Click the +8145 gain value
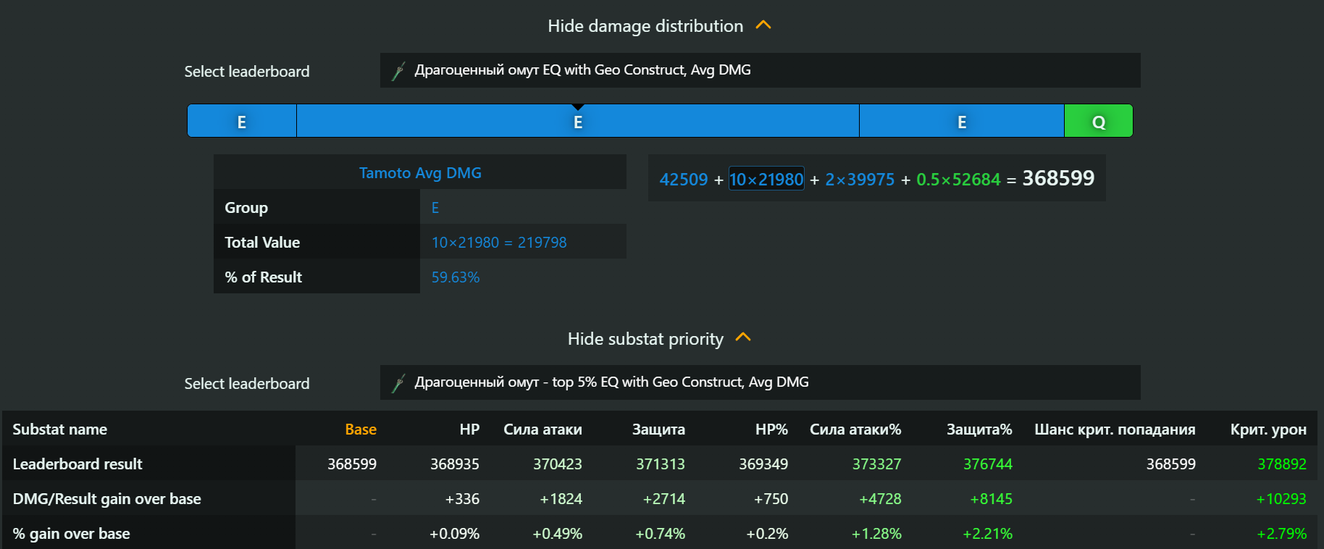The height and width of the screenshot is (549, 1324). click(x=991, y=499)
